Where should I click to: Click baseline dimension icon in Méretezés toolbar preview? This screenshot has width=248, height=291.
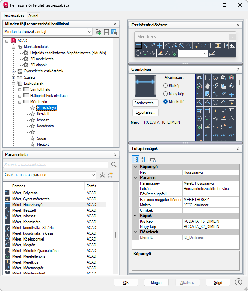pos(204,45)
